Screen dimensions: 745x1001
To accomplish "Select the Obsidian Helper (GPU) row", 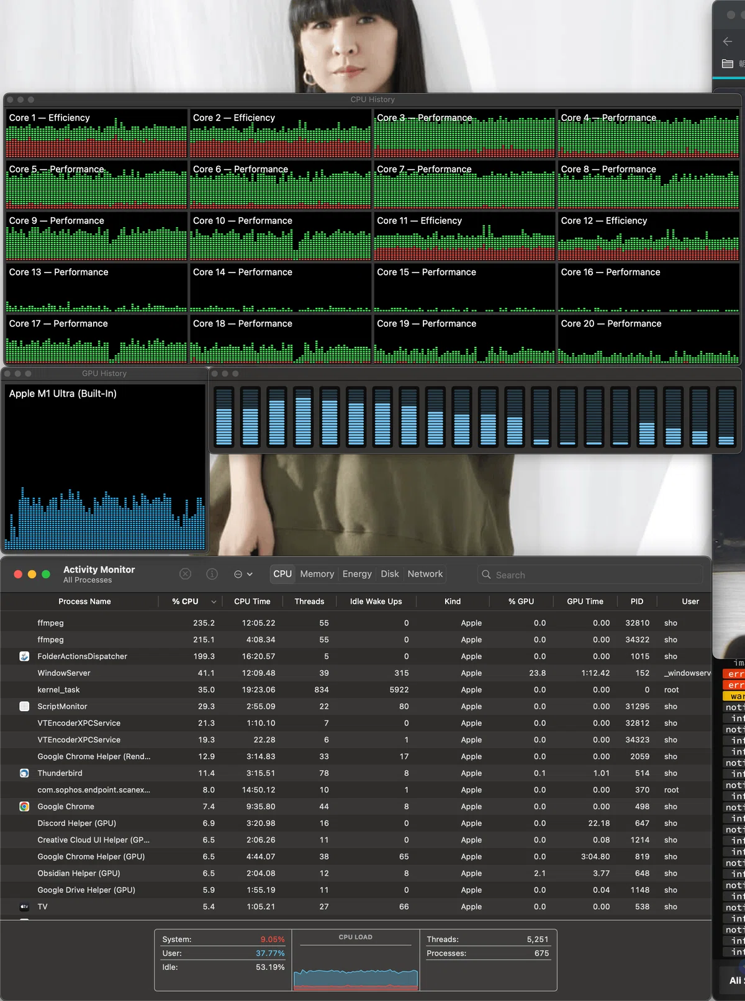I will click(x=356, y=873).
